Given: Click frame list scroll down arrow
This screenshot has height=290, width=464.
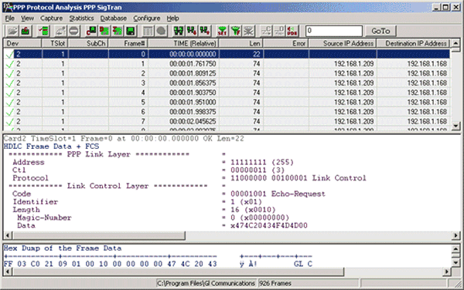Looking at the screenshot, I should pyautogui.click(x=455, y=126).
